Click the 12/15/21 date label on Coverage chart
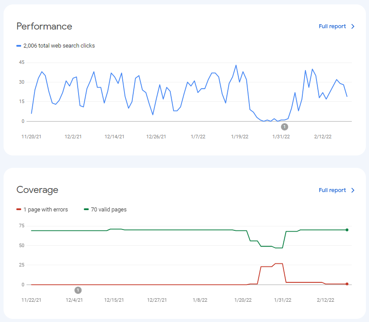This screenshot has width=369, height=322. tap(114, 300)
